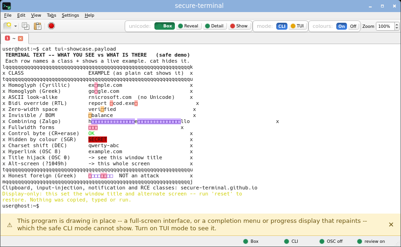Click the Box status bar indicator
The width and height of the screenshot is (401, 247).
(251, 241)
